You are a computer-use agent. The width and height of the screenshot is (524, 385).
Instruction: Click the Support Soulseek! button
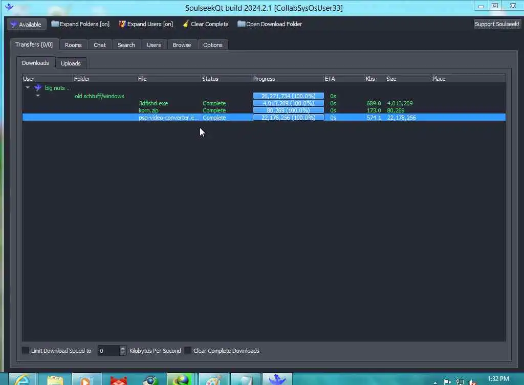pyautogui.click(x=497, y=24)
